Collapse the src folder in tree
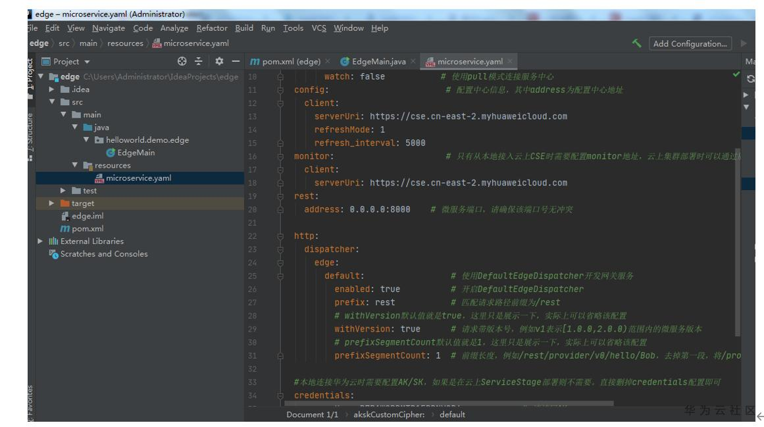Image resolution: width=764 pixels, height=427 pixels. [x=53, y=102]
